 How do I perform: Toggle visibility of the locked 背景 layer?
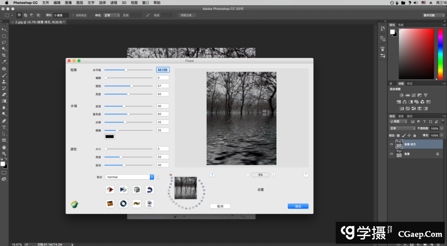(x=391, y=154)
